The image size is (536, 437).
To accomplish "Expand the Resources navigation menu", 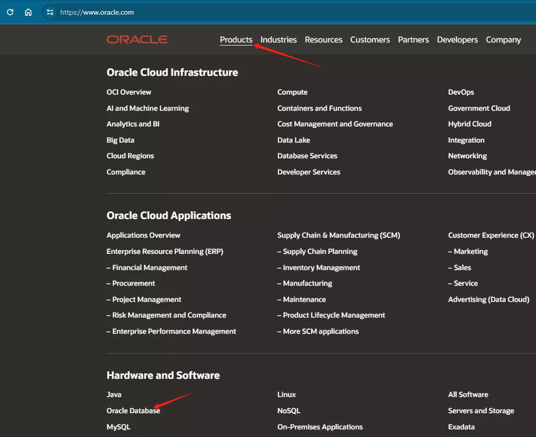I will (324, 39).
